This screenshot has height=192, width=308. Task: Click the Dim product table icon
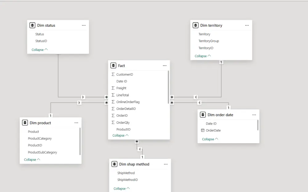point(25,122)
